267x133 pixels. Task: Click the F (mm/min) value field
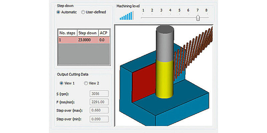99,102
